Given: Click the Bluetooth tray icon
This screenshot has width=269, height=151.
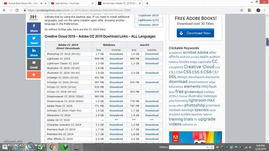Looking at the screenshot, I should coord(227,147).
